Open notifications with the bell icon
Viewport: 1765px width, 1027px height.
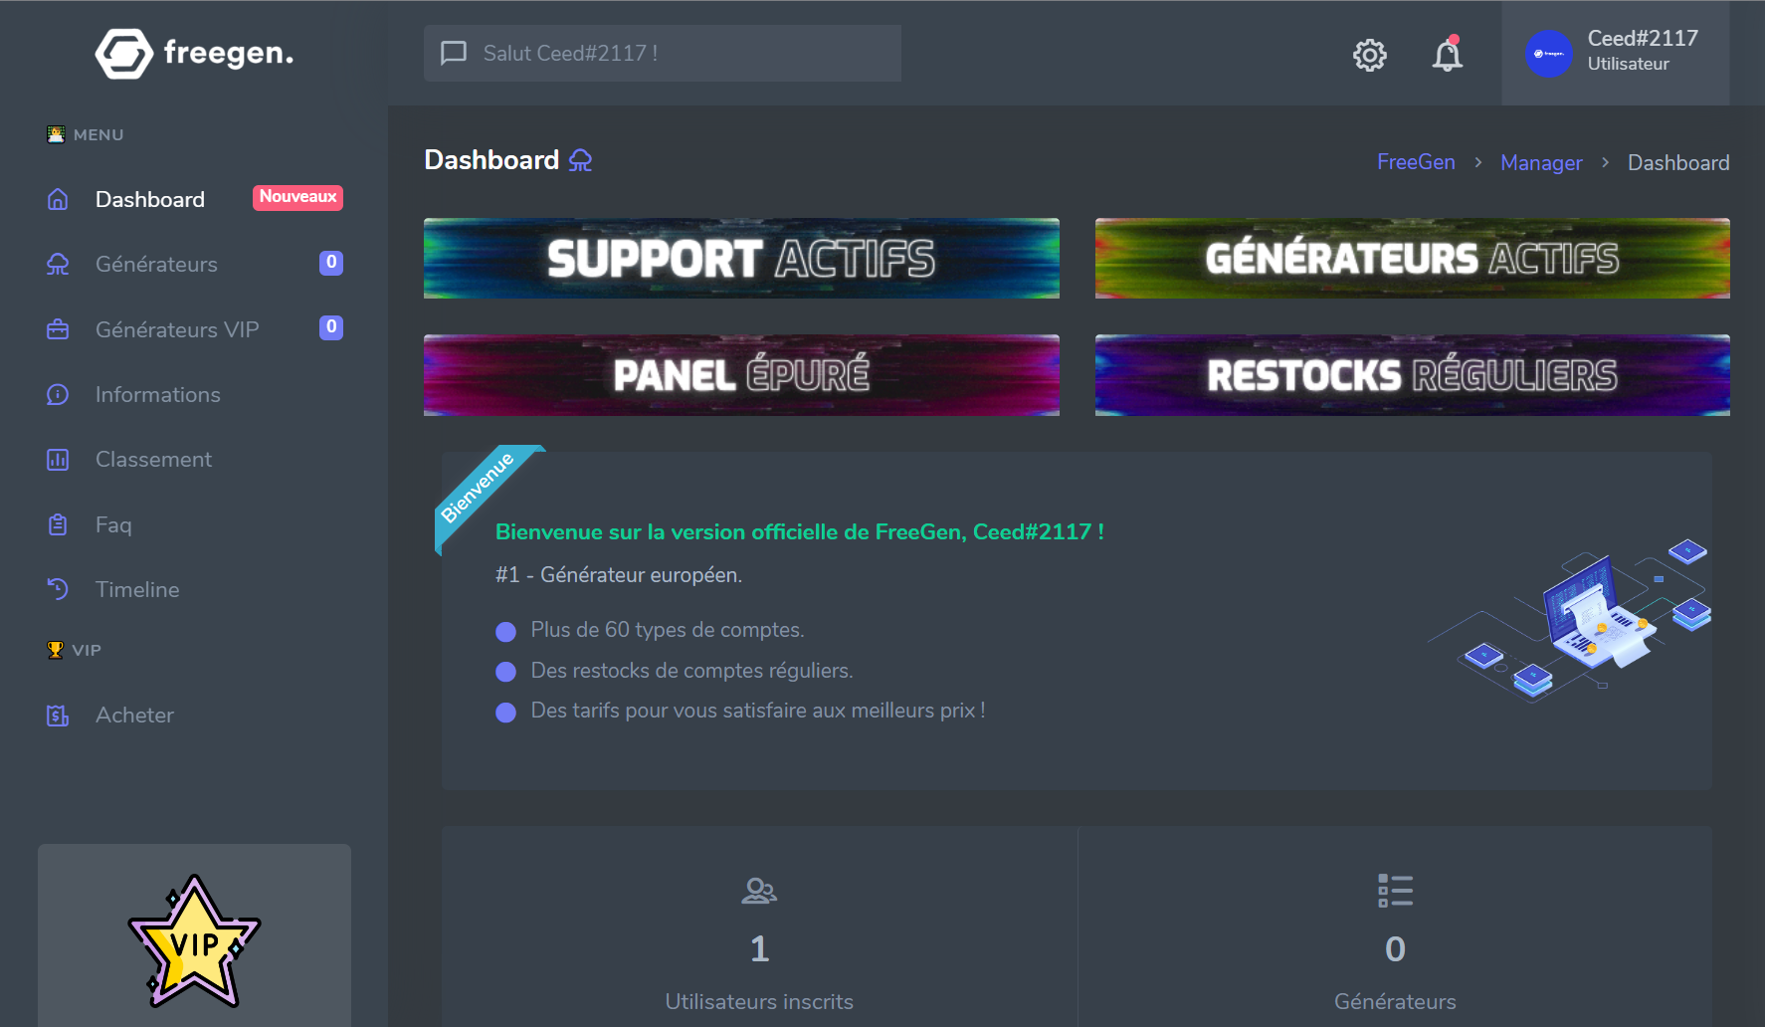1448,54
